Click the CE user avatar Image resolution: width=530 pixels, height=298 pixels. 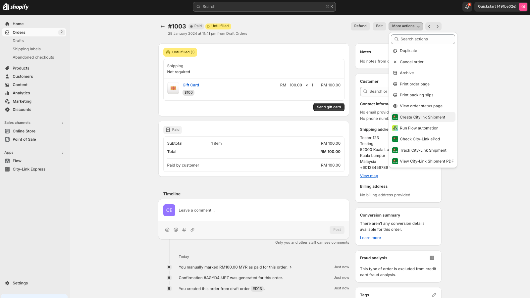click(x=169, y=210)
